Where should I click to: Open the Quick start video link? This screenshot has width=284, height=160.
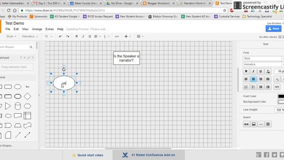pyautogui.click(x=88, y=155)
